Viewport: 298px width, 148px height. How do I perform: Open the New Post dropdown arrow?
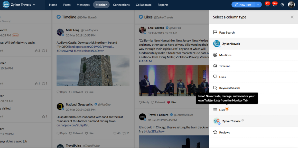(x=258, y=5)
